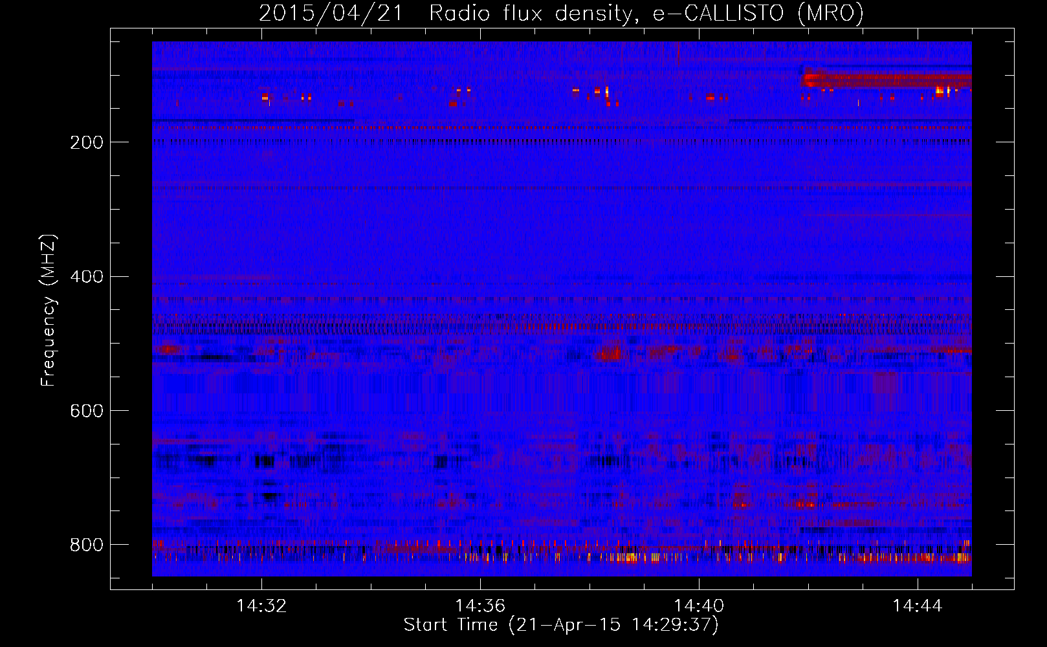1047x647 pixels.
Task: Click the 600 frequency tick label
Action: [85, 411]
